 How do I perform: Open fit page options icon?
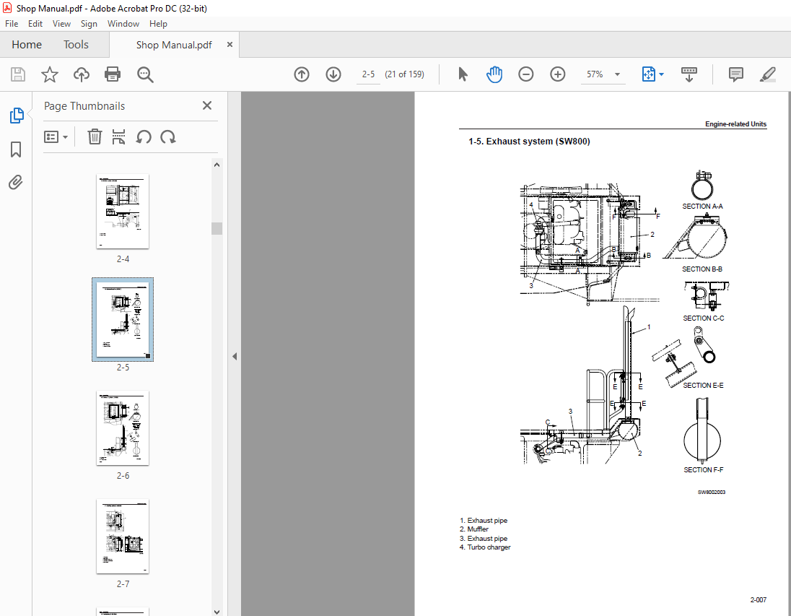coord(652,74)
